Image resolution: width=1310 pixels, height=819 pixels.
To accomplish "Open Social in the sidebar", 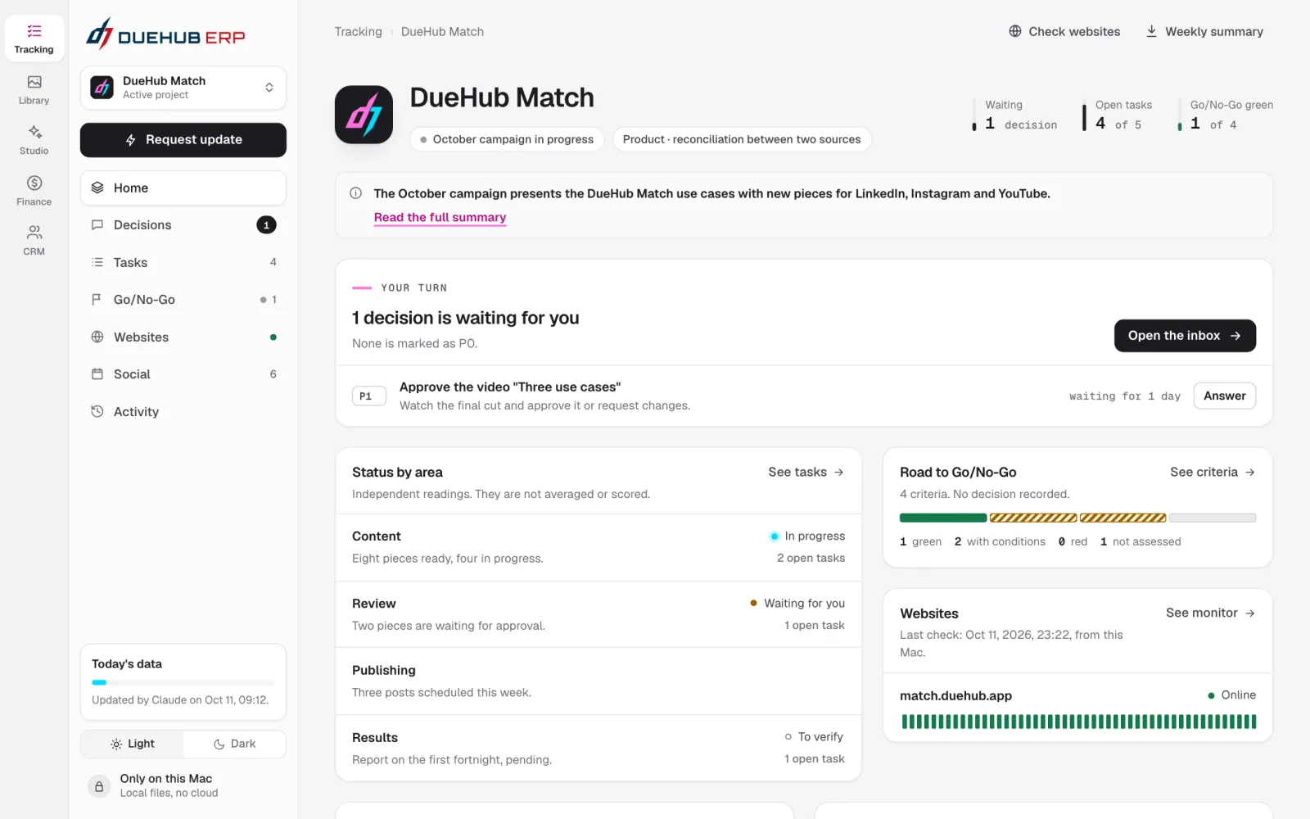I will (183, 374).
